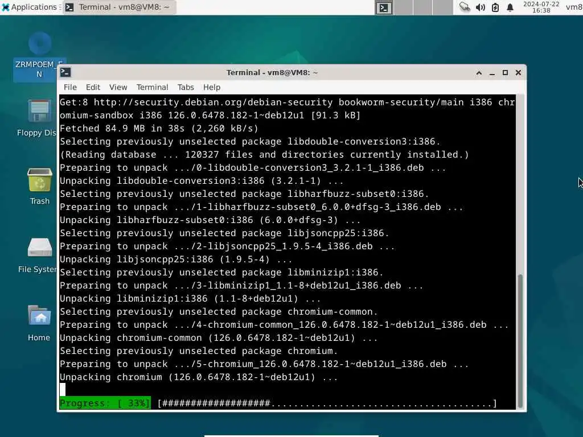
Task: Switch to the fourth workspace
Action: pyautogui.click(x=442, y=7)
